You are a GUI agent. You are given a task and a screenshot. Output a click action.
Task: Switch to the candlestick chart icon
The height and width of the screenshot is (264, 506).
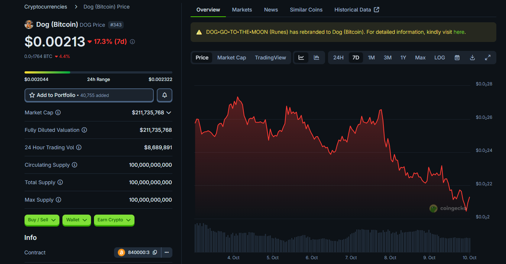pos(317,58)
